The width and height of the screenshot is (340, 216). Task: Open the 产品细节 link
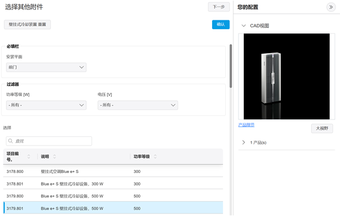[x=246, y=125]
